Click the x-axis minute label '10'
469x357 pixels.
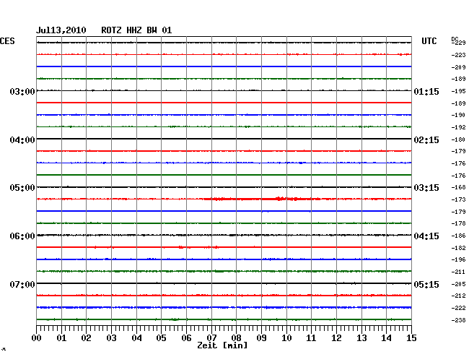(286, 338)
